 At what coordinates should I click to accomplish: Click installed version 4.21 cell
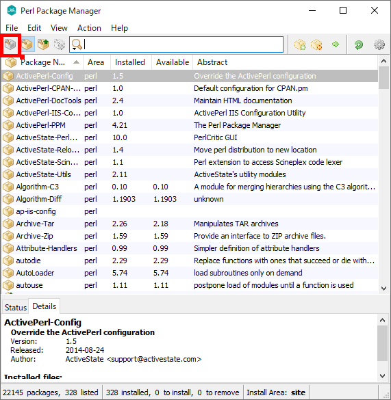[x=120, y=125]
